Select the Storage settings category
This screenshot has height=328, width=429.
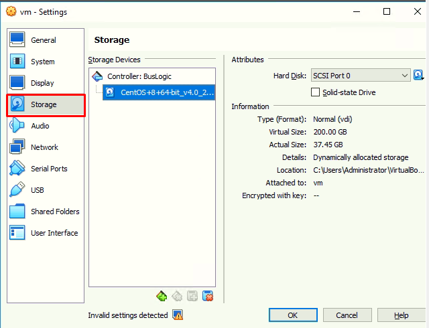pyautogui.click(x=46, y=104)
